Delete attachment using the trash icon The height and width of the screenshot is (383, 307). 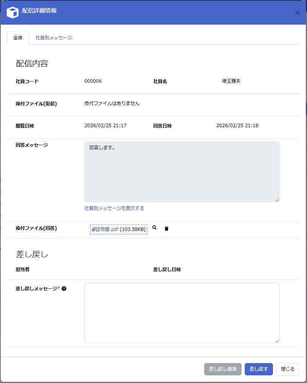coord(166,229)
